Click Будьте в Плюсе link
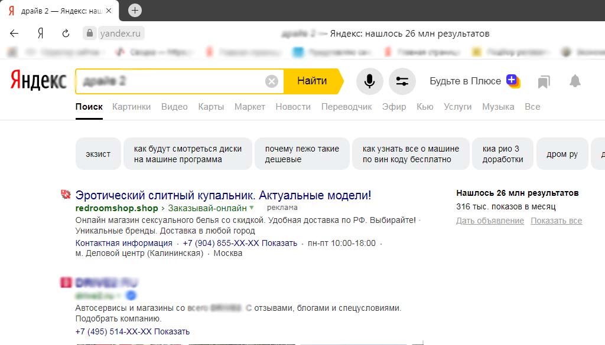 [x=466, y=81]
